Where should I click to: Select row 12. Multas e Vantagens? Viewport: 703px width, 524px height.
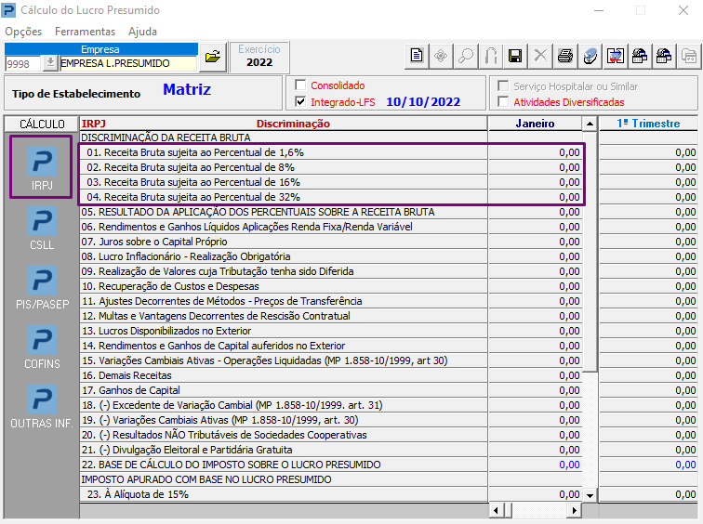[284, 316]
